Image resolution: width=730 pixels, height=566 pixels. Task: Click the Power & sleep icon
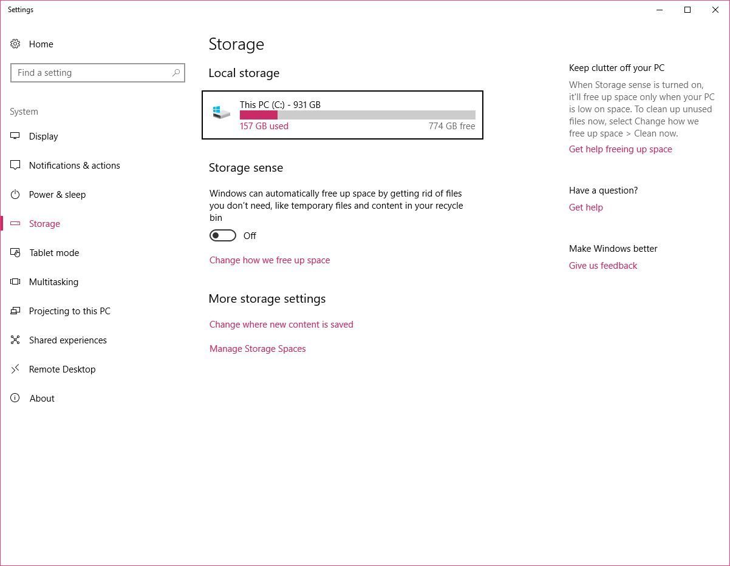click(x=15, y=195)
